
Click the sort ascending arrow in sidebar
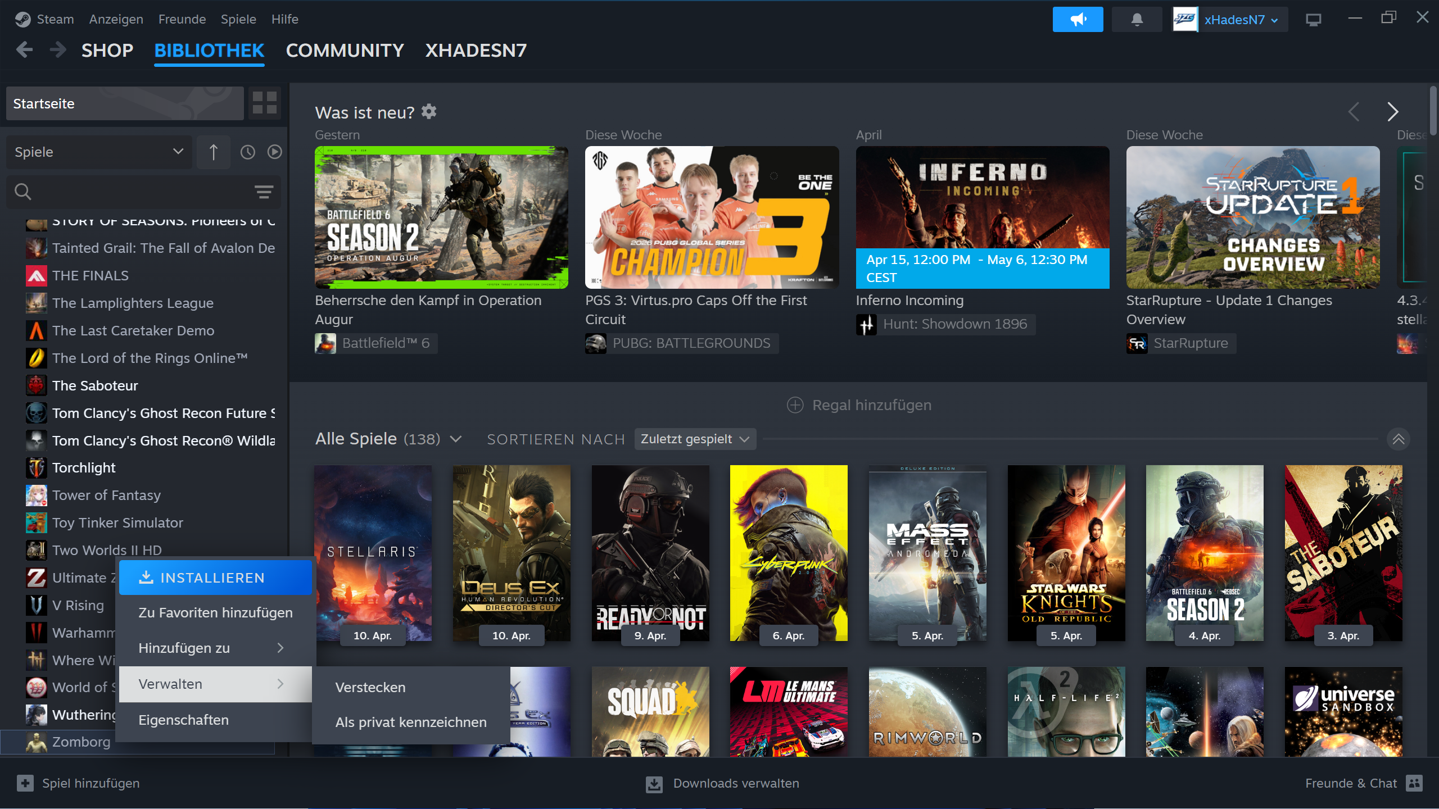tap(214, 152)
